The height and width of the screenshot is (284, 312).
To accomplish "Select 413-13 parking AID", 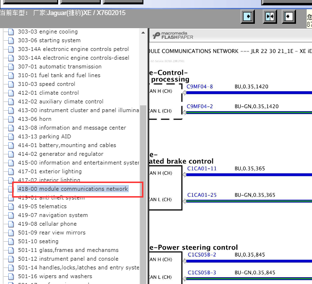I will click(45, 136).
